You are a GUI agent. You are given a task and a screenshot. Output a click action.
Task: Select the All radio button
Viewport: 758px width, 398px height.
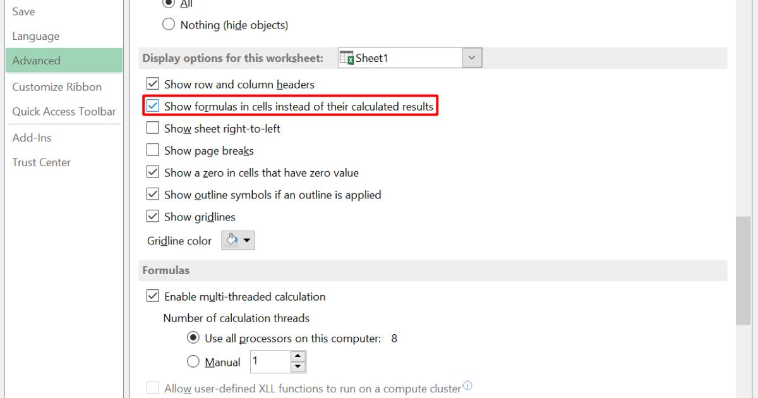coord(168,4)
